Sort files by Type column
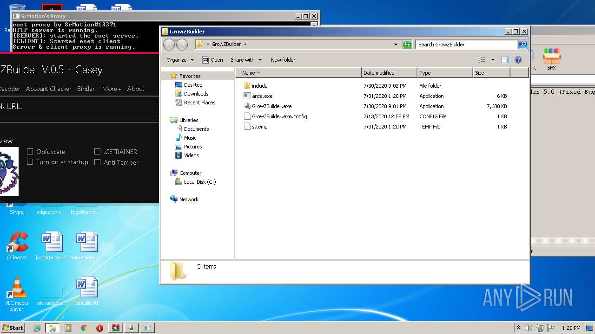 (445, 73)
